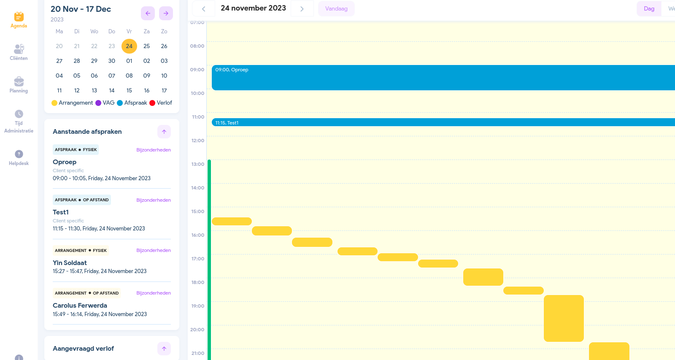Select 25 in the mini calendar
675x360 pixels.
point(146,46)
